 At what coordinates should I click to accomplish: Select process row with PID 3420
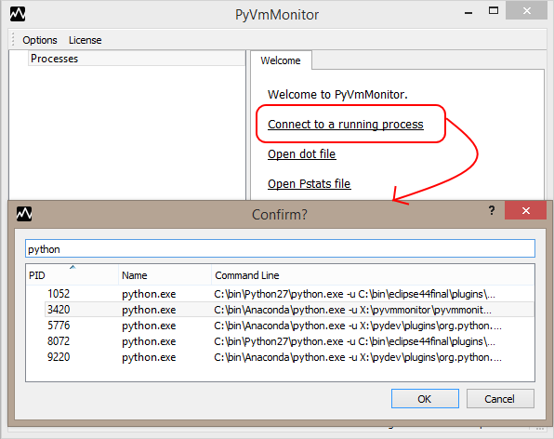point(280,310)
